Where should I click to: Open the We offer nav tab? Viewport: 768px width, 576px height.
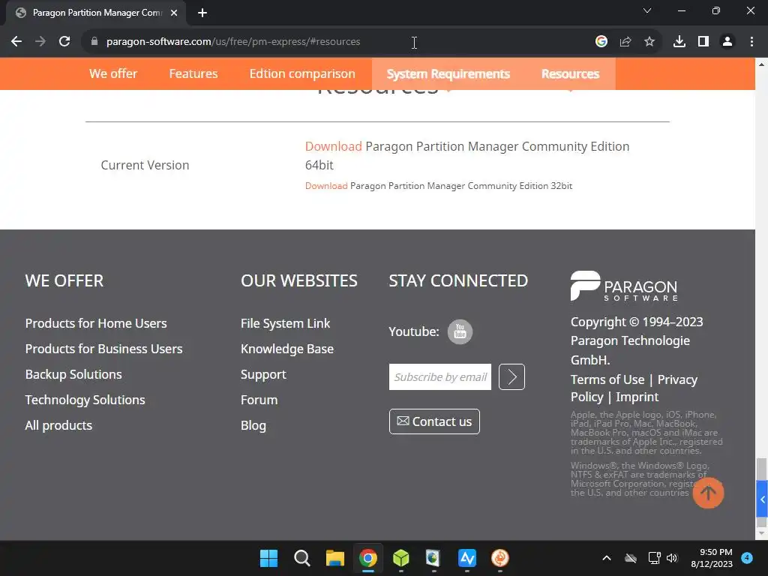click(x=113, y=73)
